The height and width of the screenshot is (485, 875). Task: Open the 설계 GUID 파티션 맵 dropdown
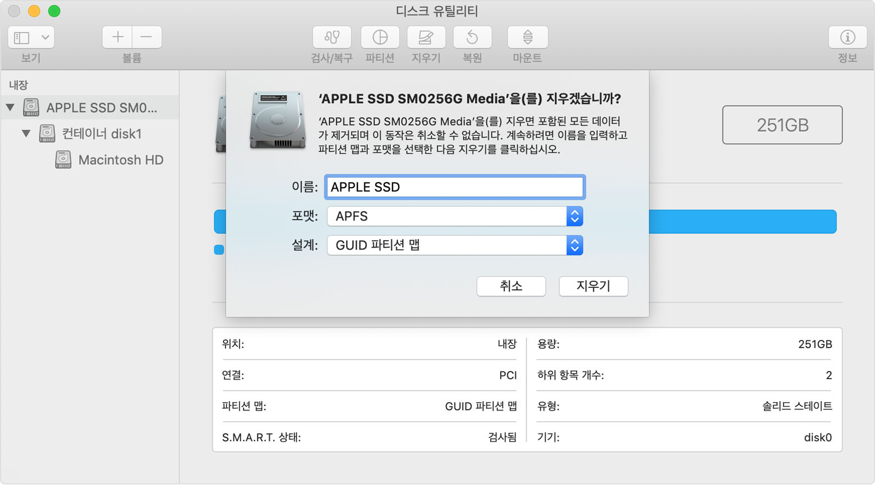pos(455,245)
